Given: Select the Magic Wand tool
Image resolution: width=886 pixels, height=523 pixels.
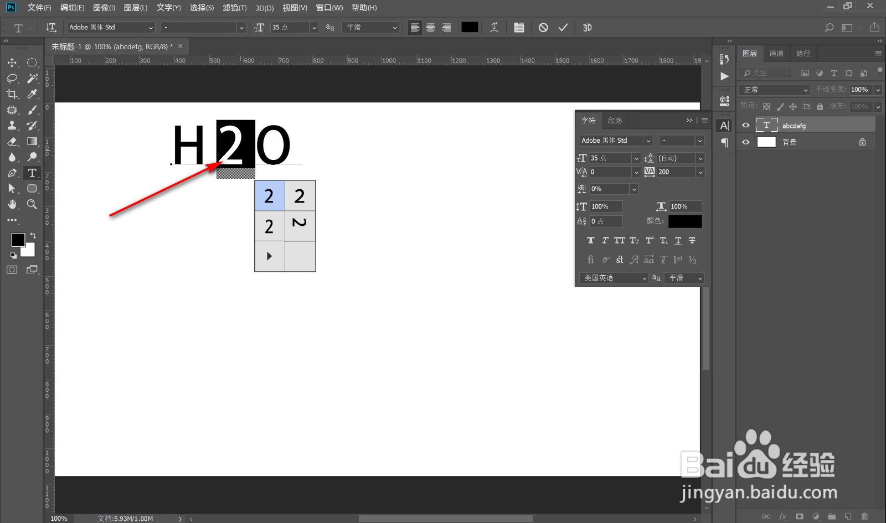Looking at the screenshot, I should (32, 78).
